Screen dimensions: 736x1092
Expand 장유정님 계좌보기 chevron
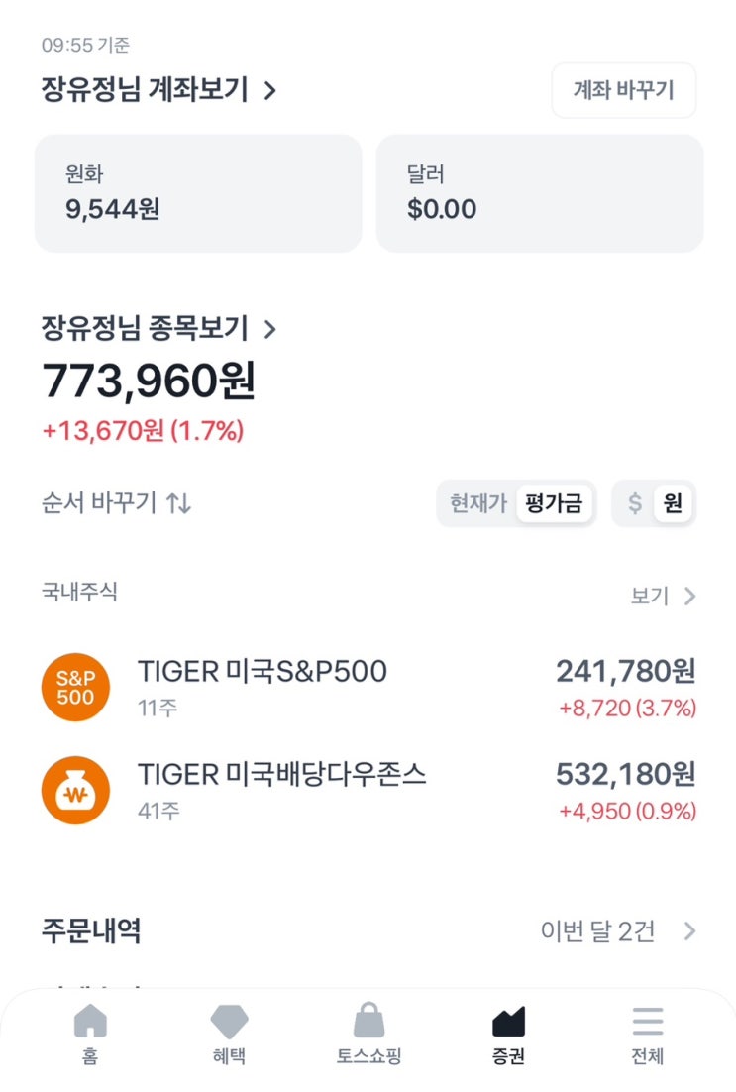tap(269, 91)
